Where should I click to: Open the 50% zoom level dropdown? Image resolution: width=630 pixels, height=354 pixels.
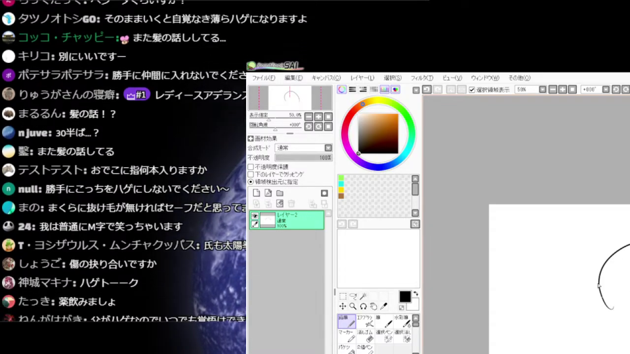pyautogui.click(x=543, y=89)
